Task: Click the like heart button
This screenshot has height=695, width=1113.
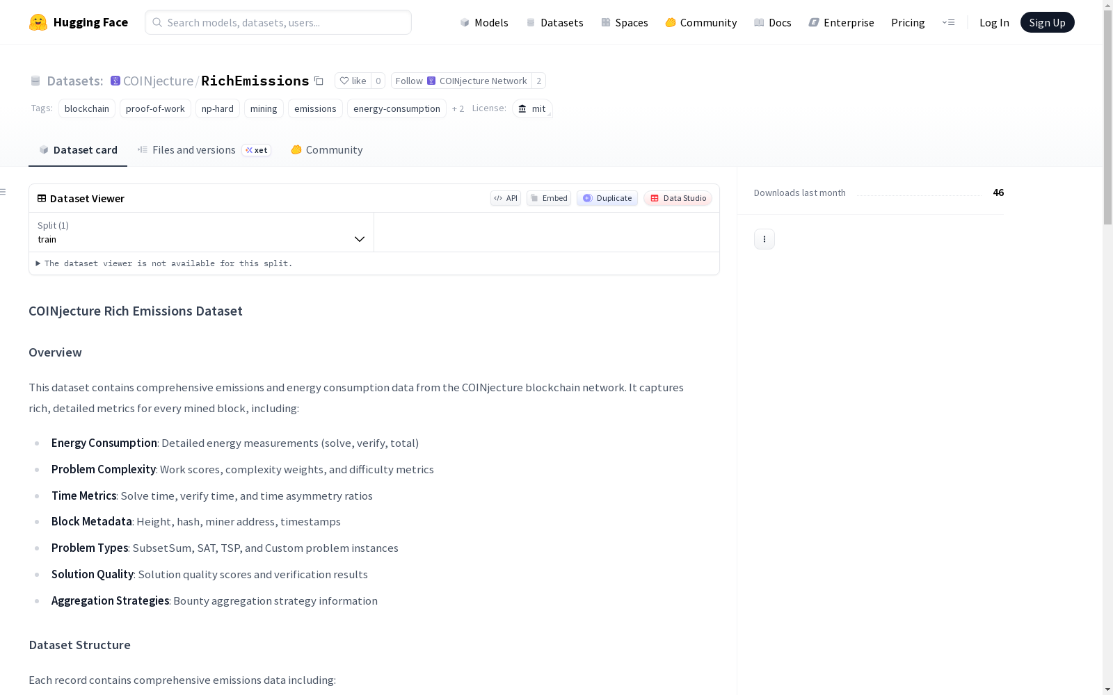Action: pyautogui.click(x=353, y=81)
